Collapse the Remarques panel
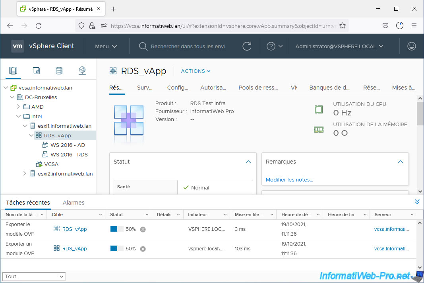 point(401,162)
